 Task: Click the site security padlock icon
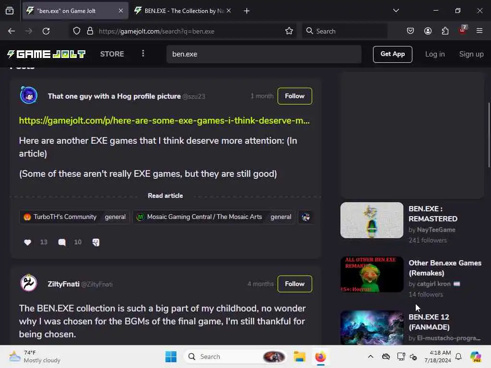90,31
